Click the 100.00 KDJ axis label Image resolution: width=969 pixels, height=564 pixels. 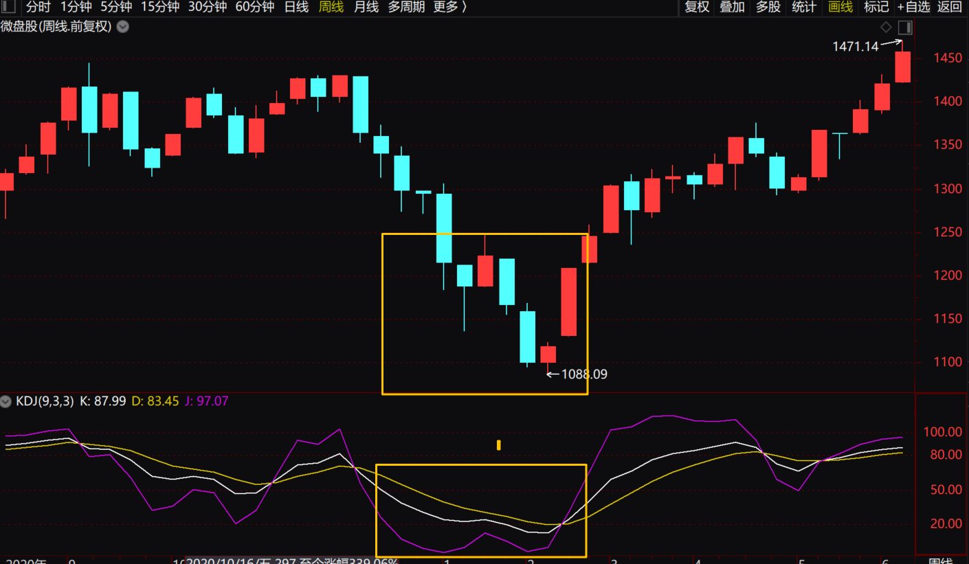click(943, 432)
